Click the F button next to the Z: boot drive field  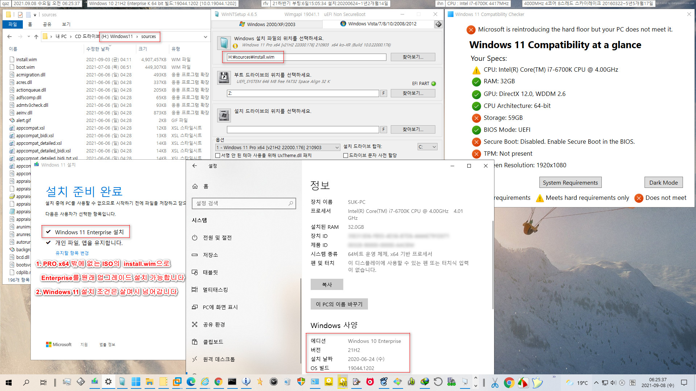pyautogui.click(x=384, y=93)
